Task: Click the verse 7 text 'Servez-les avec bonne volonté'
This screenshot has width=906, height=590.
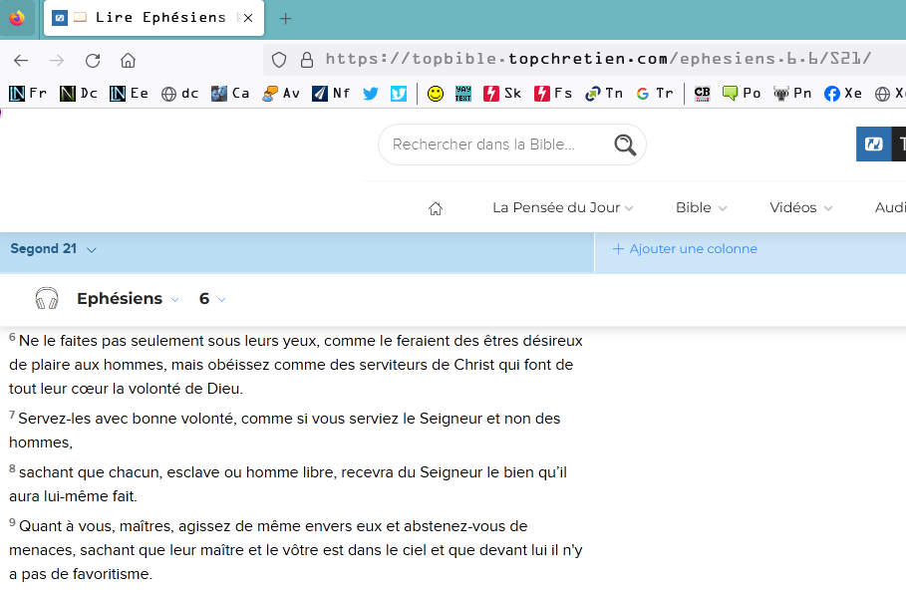Action: pyautogui.click(x=126, y=419)
